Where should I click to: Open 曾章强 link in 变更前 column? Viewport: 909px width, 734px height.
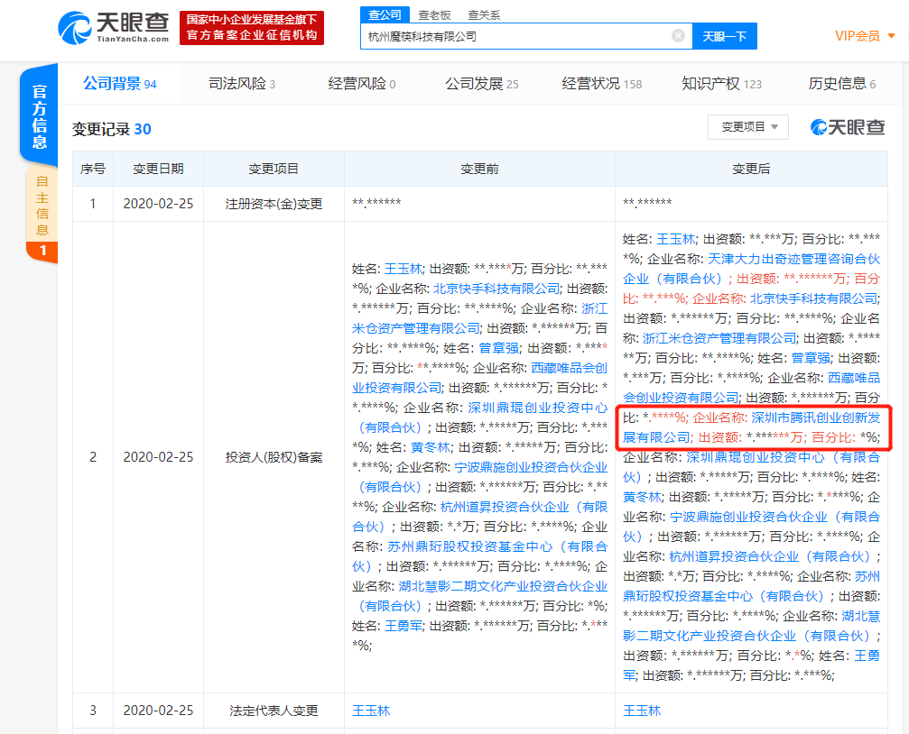click(498, 348)
